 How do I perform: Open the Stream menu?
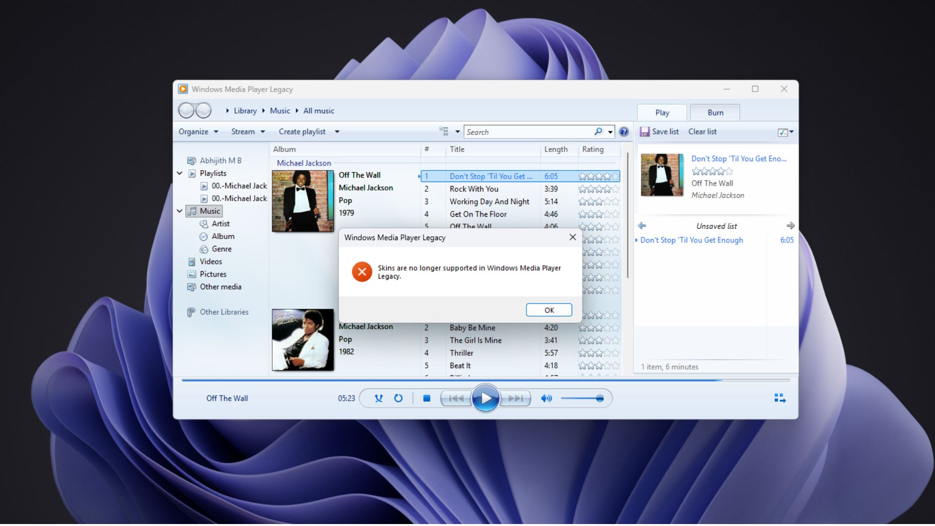248,131
